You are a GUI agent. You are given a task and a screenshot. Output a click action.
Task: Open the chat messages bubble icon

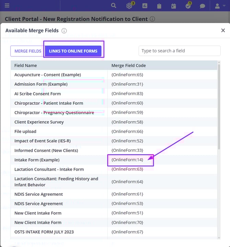[203, 6]
